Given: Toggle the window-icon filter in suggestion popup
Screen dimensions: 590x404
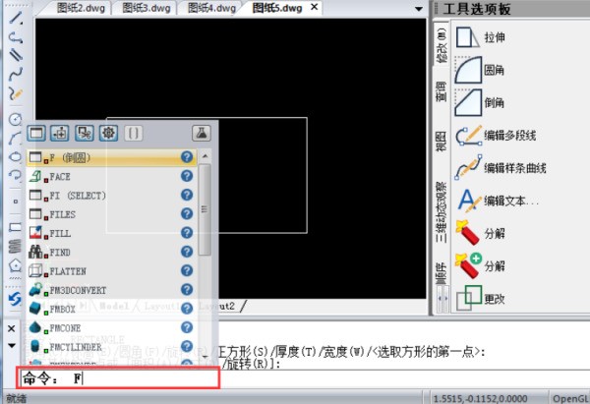Looking at the screenshot, I should (x=36, y=133).
